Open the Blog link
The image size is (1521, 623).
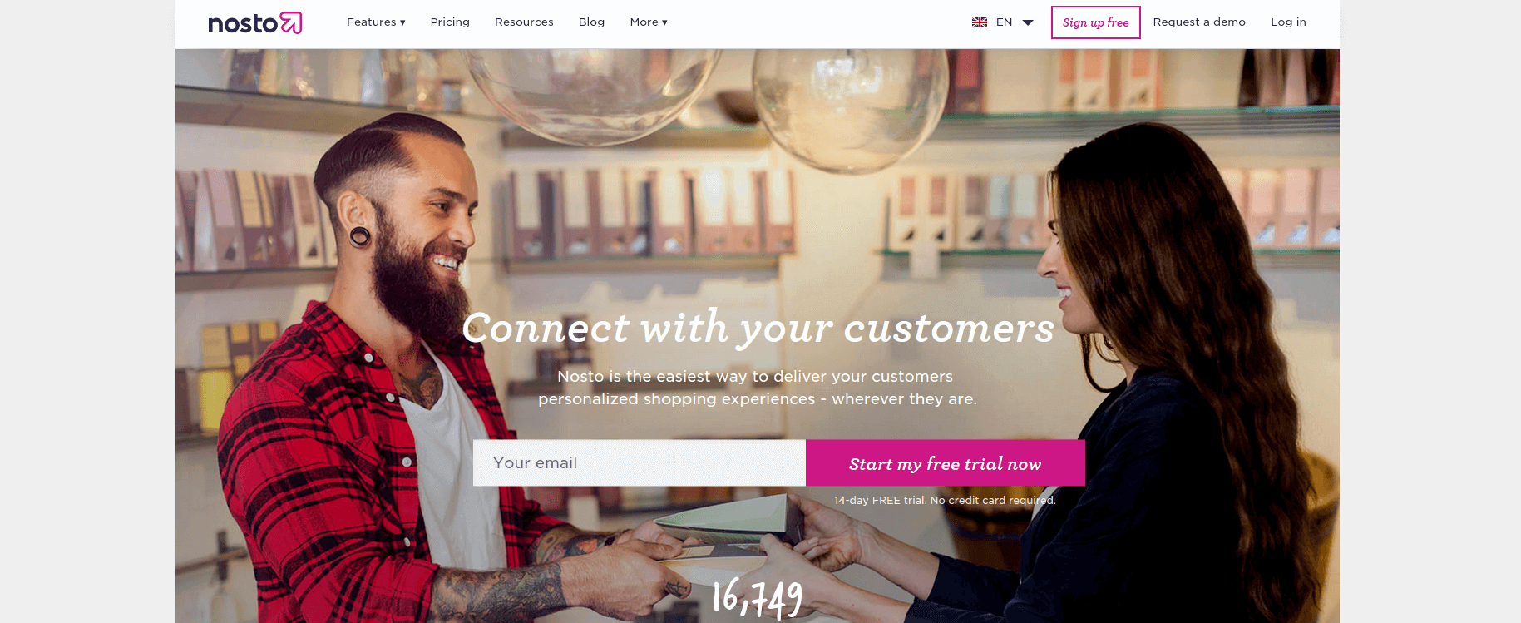[591, 22]
